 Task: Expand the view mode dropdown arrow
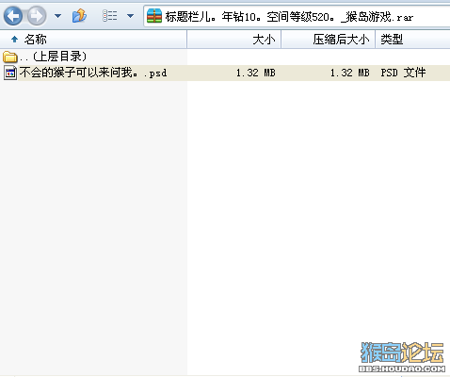point(130,16)
